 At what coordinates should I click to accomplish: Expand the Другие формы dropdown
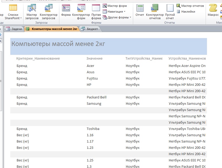[x=117, y=17]
